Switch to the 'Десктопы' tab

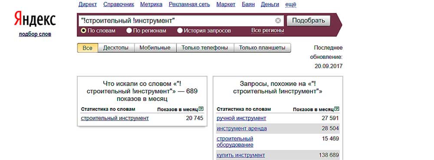pos(116,48)
